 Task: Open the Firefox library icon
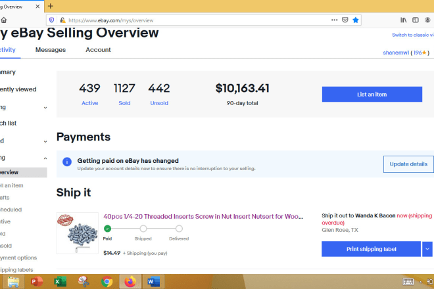click(403, 20)
